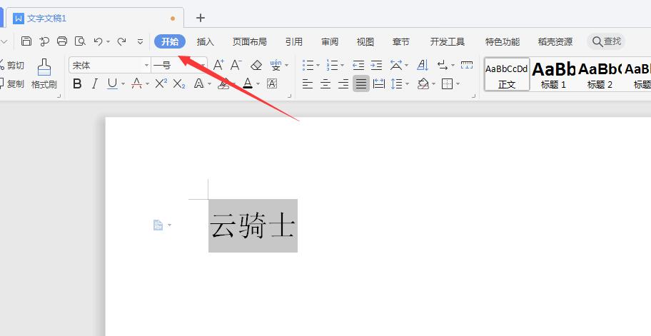This screenshot has width=651, height=336.
Task: Click the Character Border icon
Action: coord(272,83)
